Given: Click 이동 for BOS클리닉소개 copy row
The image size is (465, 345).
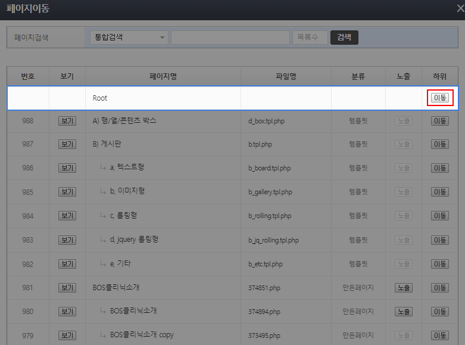Looking at the screenshot, I should click(440, 335).
